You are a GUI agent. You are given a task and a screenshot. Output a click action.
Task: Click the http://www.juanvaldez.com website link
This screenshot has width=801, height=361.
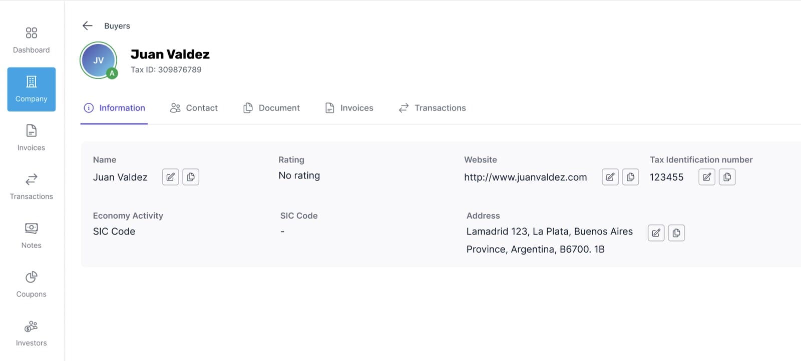coord(525,177)
